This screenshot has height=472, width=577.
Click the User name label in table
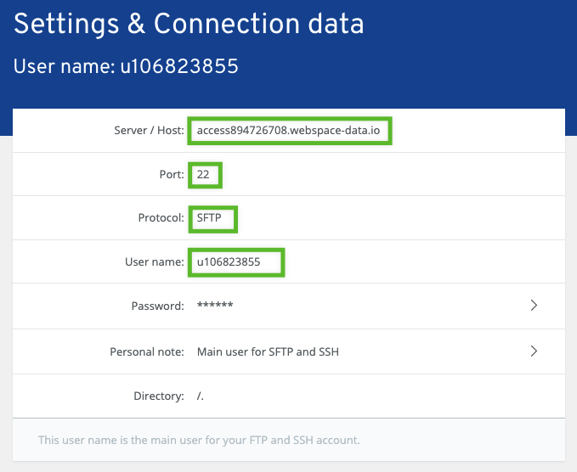(x=155, y=261)
